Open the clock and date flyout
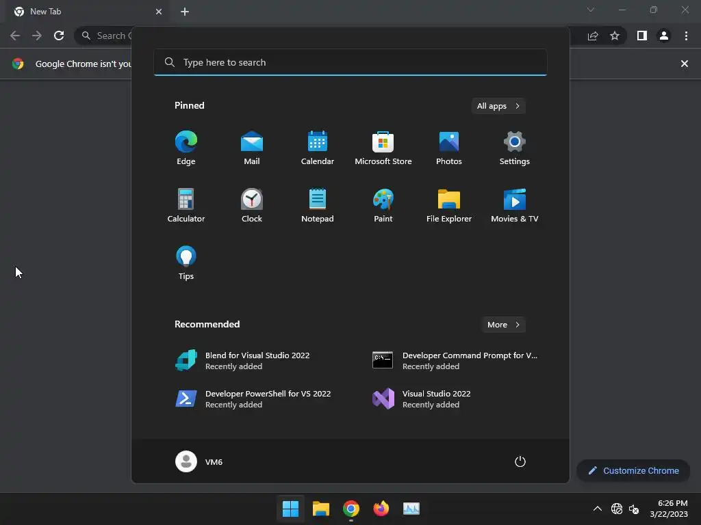This screenshot has width=701, height=525. click(669, 509)
